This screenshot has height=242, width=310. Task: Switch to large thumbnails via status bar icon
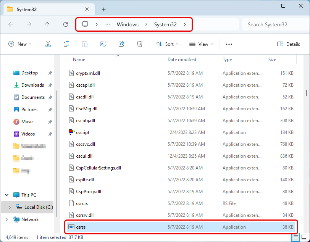pos(304,237)
